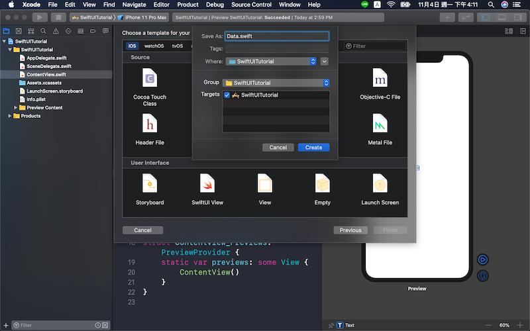Open the Breakpoint navigator
This screenshot has width=530, height=331.
(x=93, y=31)
